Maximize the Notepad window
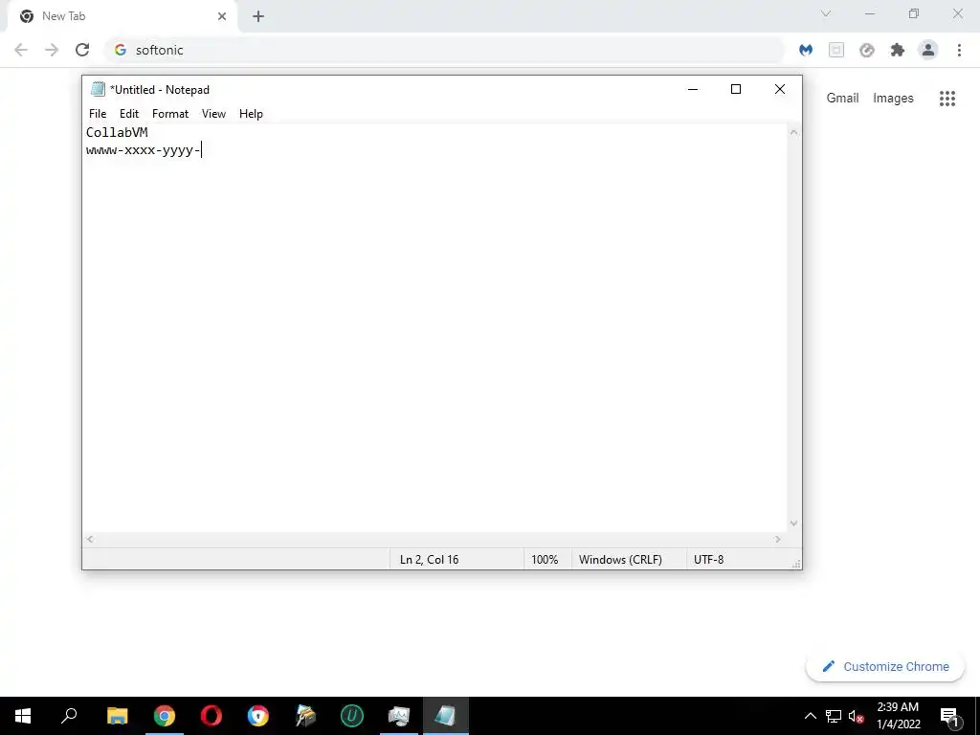 pyautogui.click(x=736, y=89)
